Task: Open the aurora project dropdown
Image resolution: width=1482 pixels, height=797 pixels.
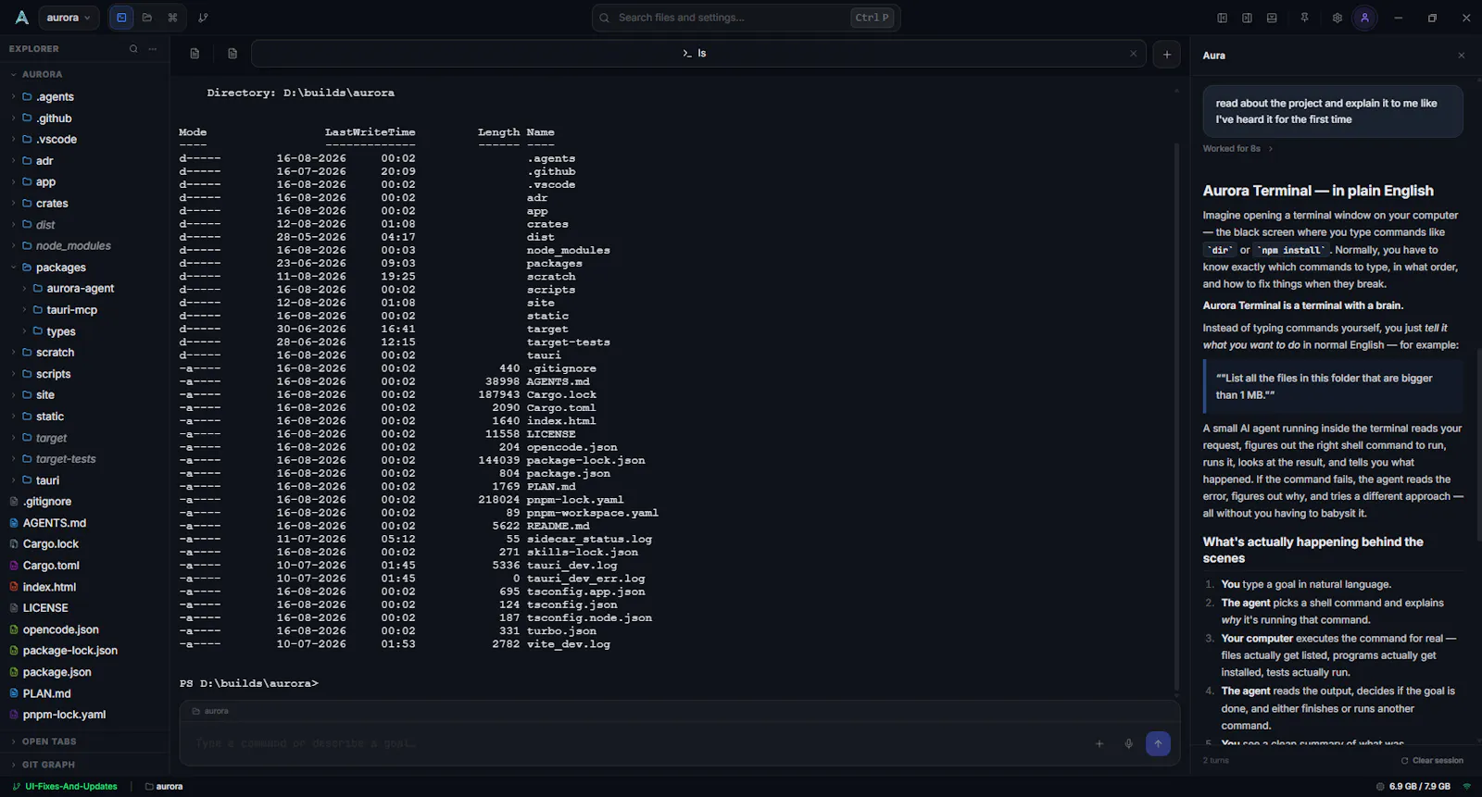Action: tap(69, 18)
